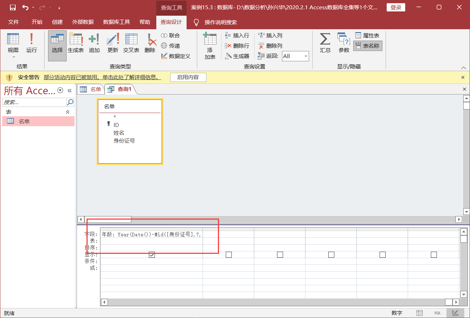Switch to SQL view in status bar
Viewport: 470px width, 318px height.
[437, 313]
